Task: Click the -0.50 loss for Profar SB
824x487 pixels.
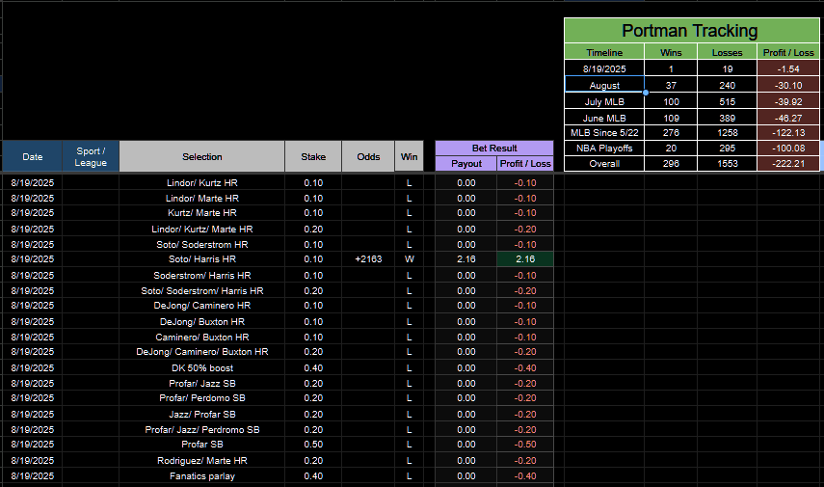Action: click(525, 444)
